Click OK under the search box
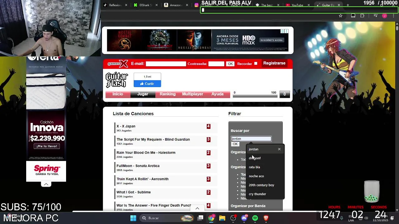The height and width of the screenshot is (224, 399). coord(235,144)
